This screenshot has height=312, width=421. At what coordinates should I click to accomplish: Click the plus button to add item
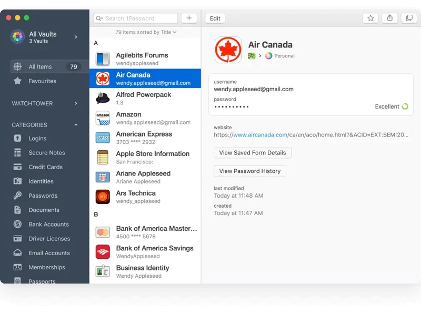[189, 18]
